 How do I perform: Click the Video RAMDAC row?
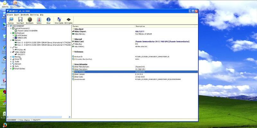(x=135, y=46)
